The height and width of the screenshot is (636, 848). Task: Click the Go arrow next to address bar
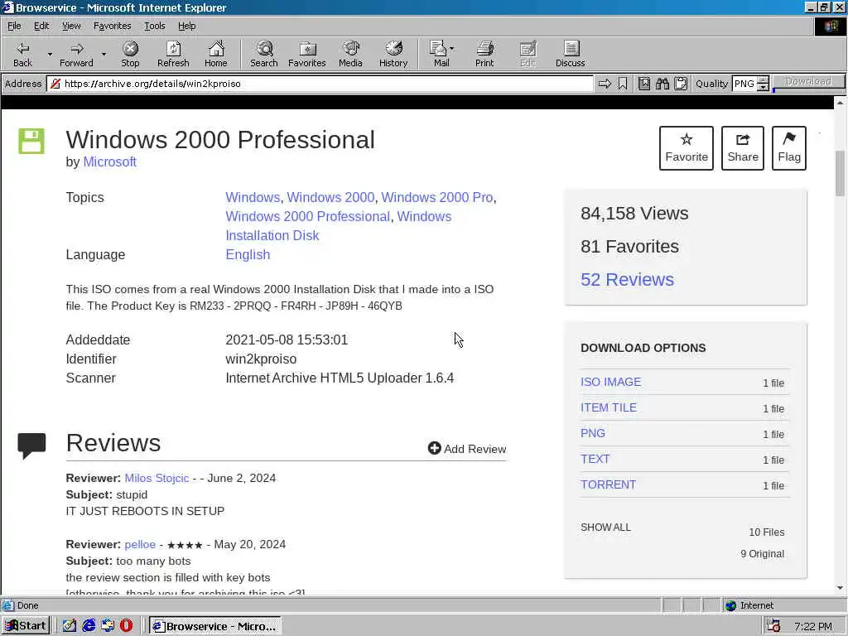point(605,84)
